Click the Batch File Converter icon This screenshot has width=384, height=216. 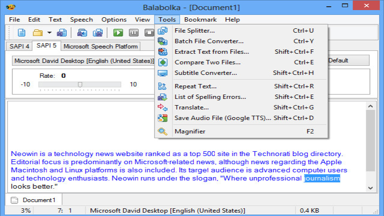[163, 41]
